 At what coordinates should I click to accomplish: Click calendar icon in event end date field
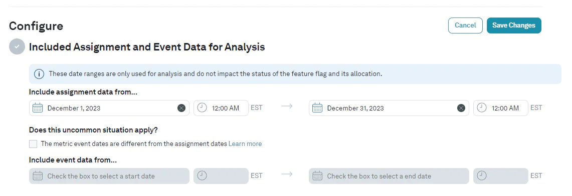point(317,176)
